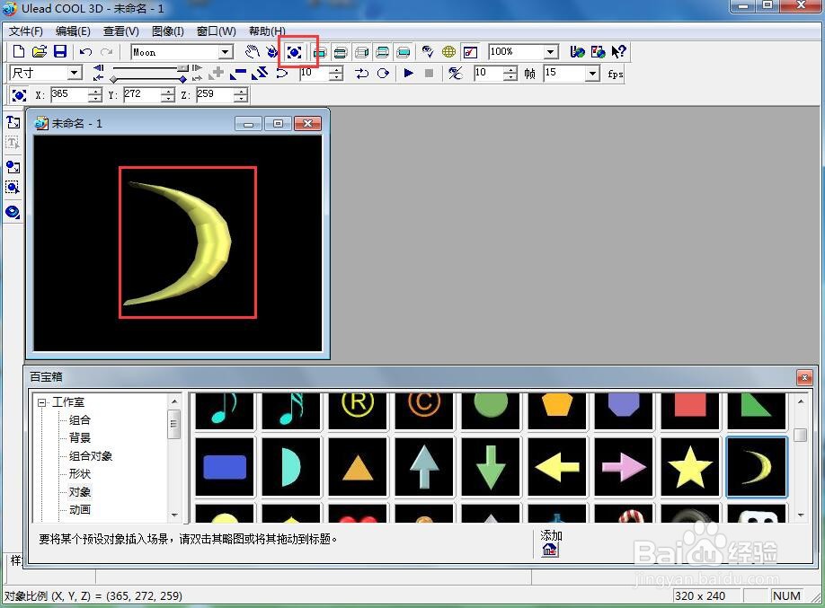This screenshot has height=608, width=825.
Task: Select the Rotate Object tool
Action: tap(272, 51)
